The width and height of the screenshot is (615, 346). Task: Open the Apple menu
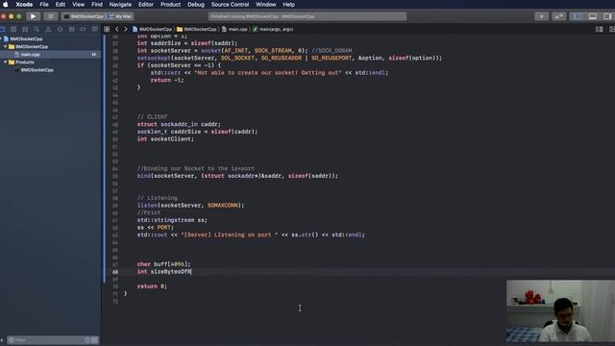(x=6, y=4)
